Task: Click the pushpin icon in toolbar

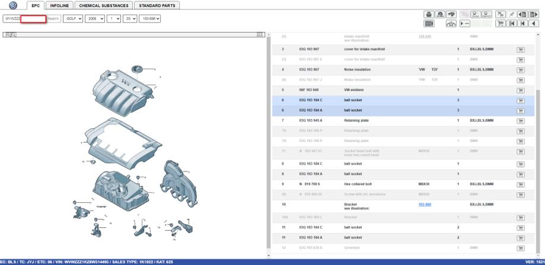Action: 512,14
